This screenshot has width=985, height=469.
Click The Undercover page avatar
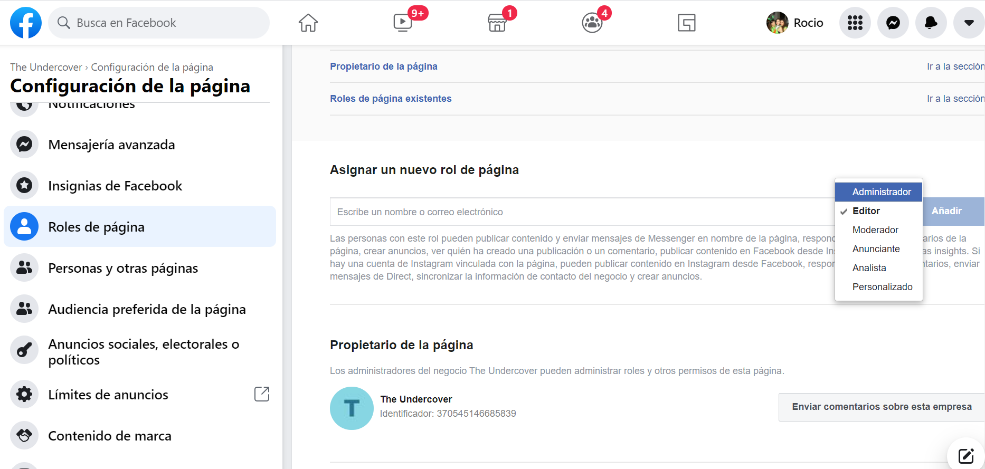click(x=352, y=408)
